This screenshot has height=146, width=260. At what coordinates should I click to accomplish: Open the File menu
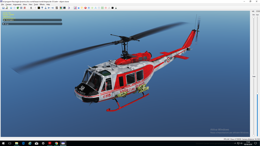pos(3,4)
